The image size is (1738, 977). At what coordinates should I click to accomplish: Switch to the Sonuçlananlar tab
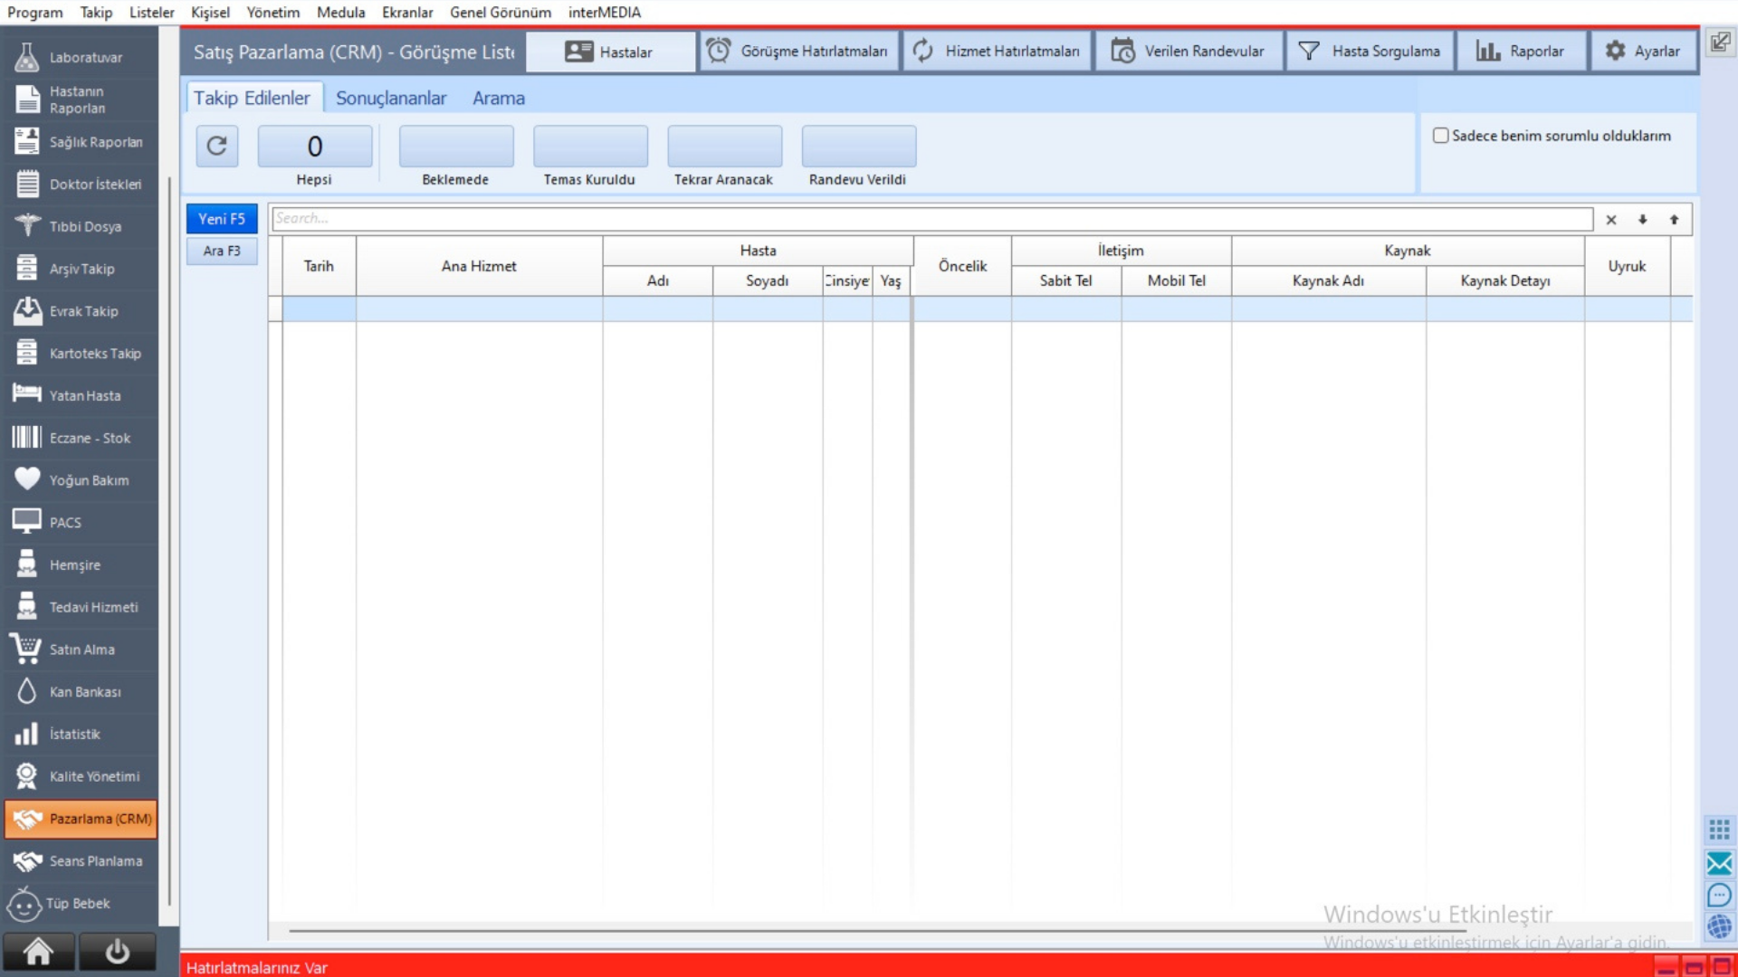(391, 98)
